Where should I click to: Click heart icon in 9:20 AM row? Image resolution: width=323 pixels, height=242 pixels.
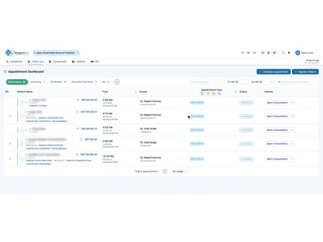(x=78, y=128)
